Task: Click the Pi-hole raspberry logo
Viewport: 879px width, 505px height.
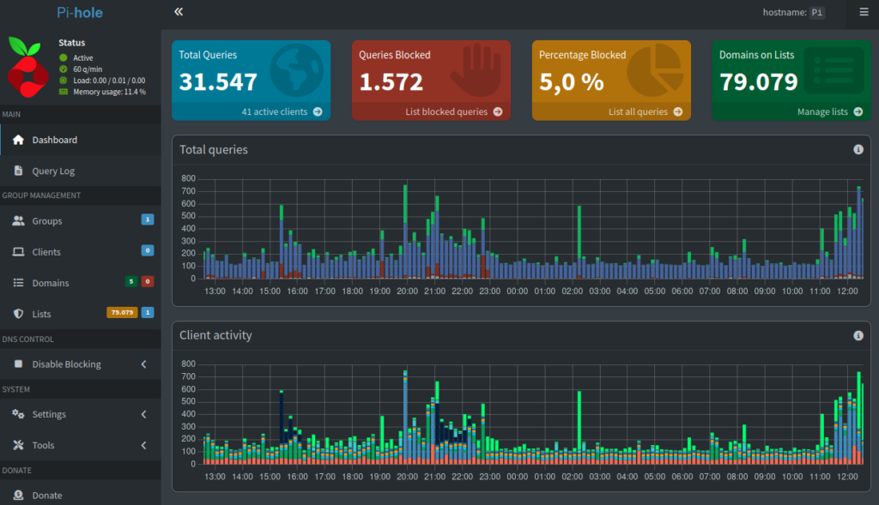Action: coord(27,66)
